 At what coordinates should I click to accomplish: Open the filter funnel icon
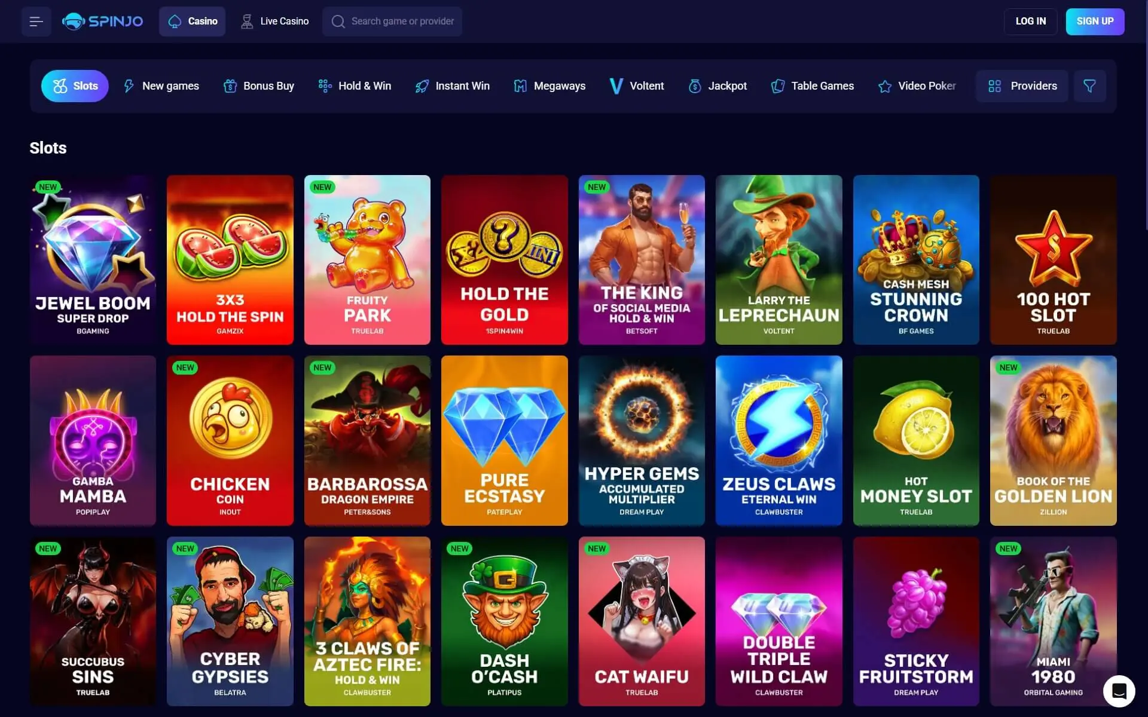click(1089, 86)
